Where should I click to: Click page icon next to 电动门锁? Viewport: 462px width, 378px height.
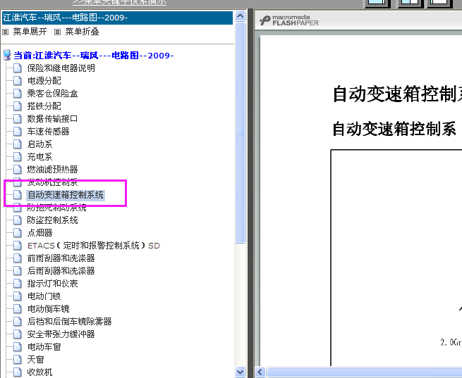(x=18, y=296)
